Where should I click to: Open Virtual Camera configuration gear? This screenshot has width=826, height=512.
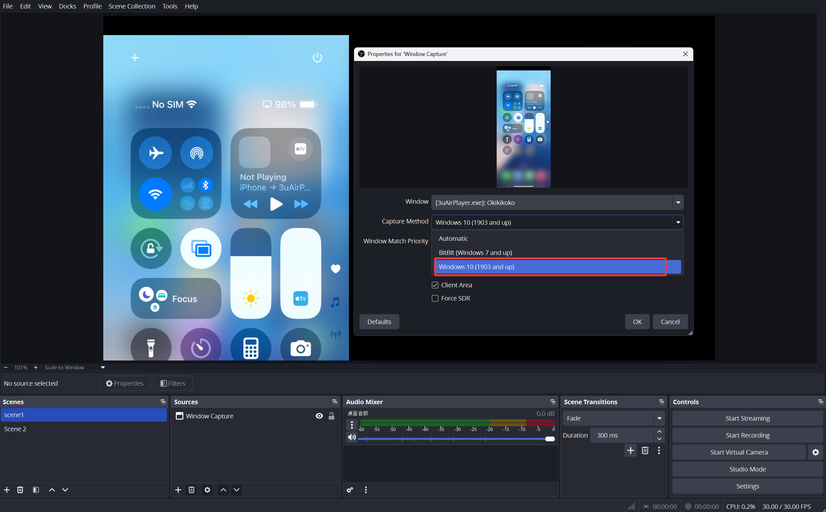point(815,452)
